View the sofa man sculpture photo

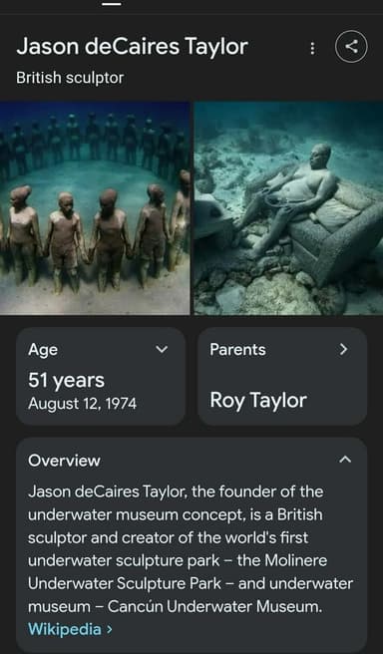(288, 207)
